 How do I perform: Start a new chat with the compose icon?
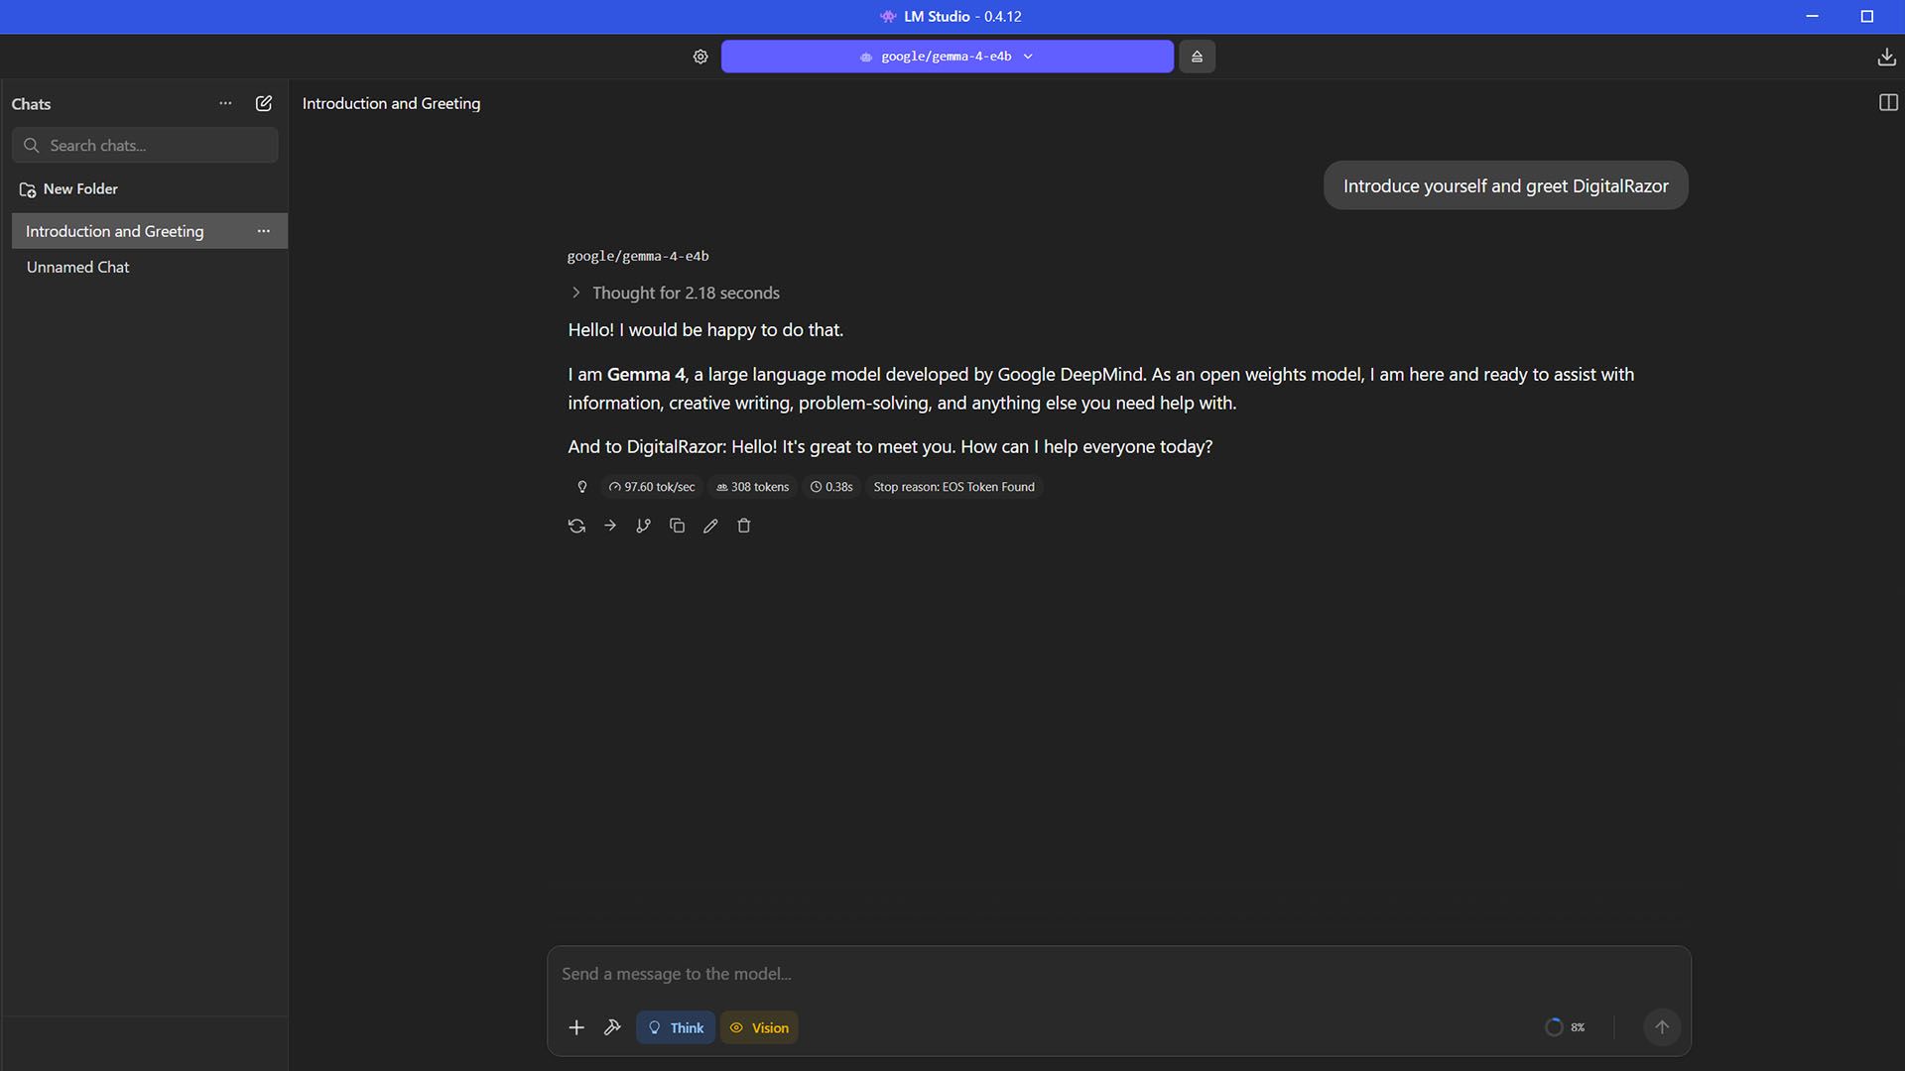coord(263,103)
